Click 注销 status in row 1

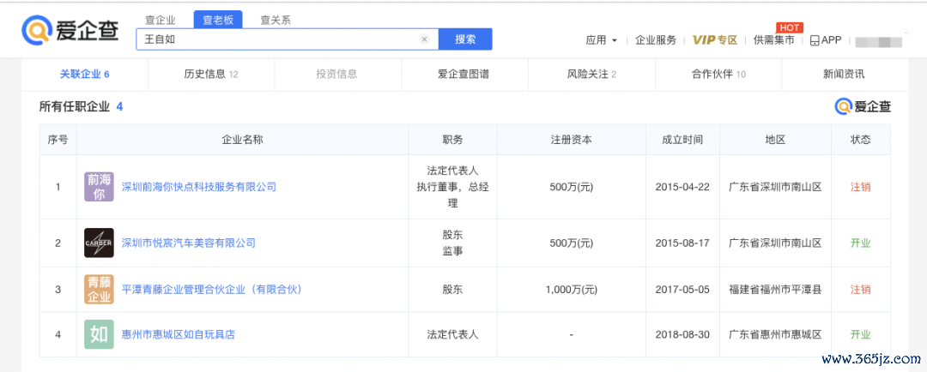pos(860,187)
